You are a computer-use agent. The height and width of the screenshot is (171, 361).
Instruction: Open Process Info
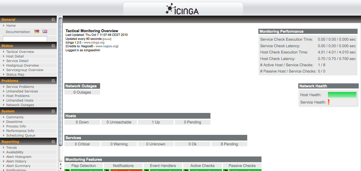click(16, 126)
